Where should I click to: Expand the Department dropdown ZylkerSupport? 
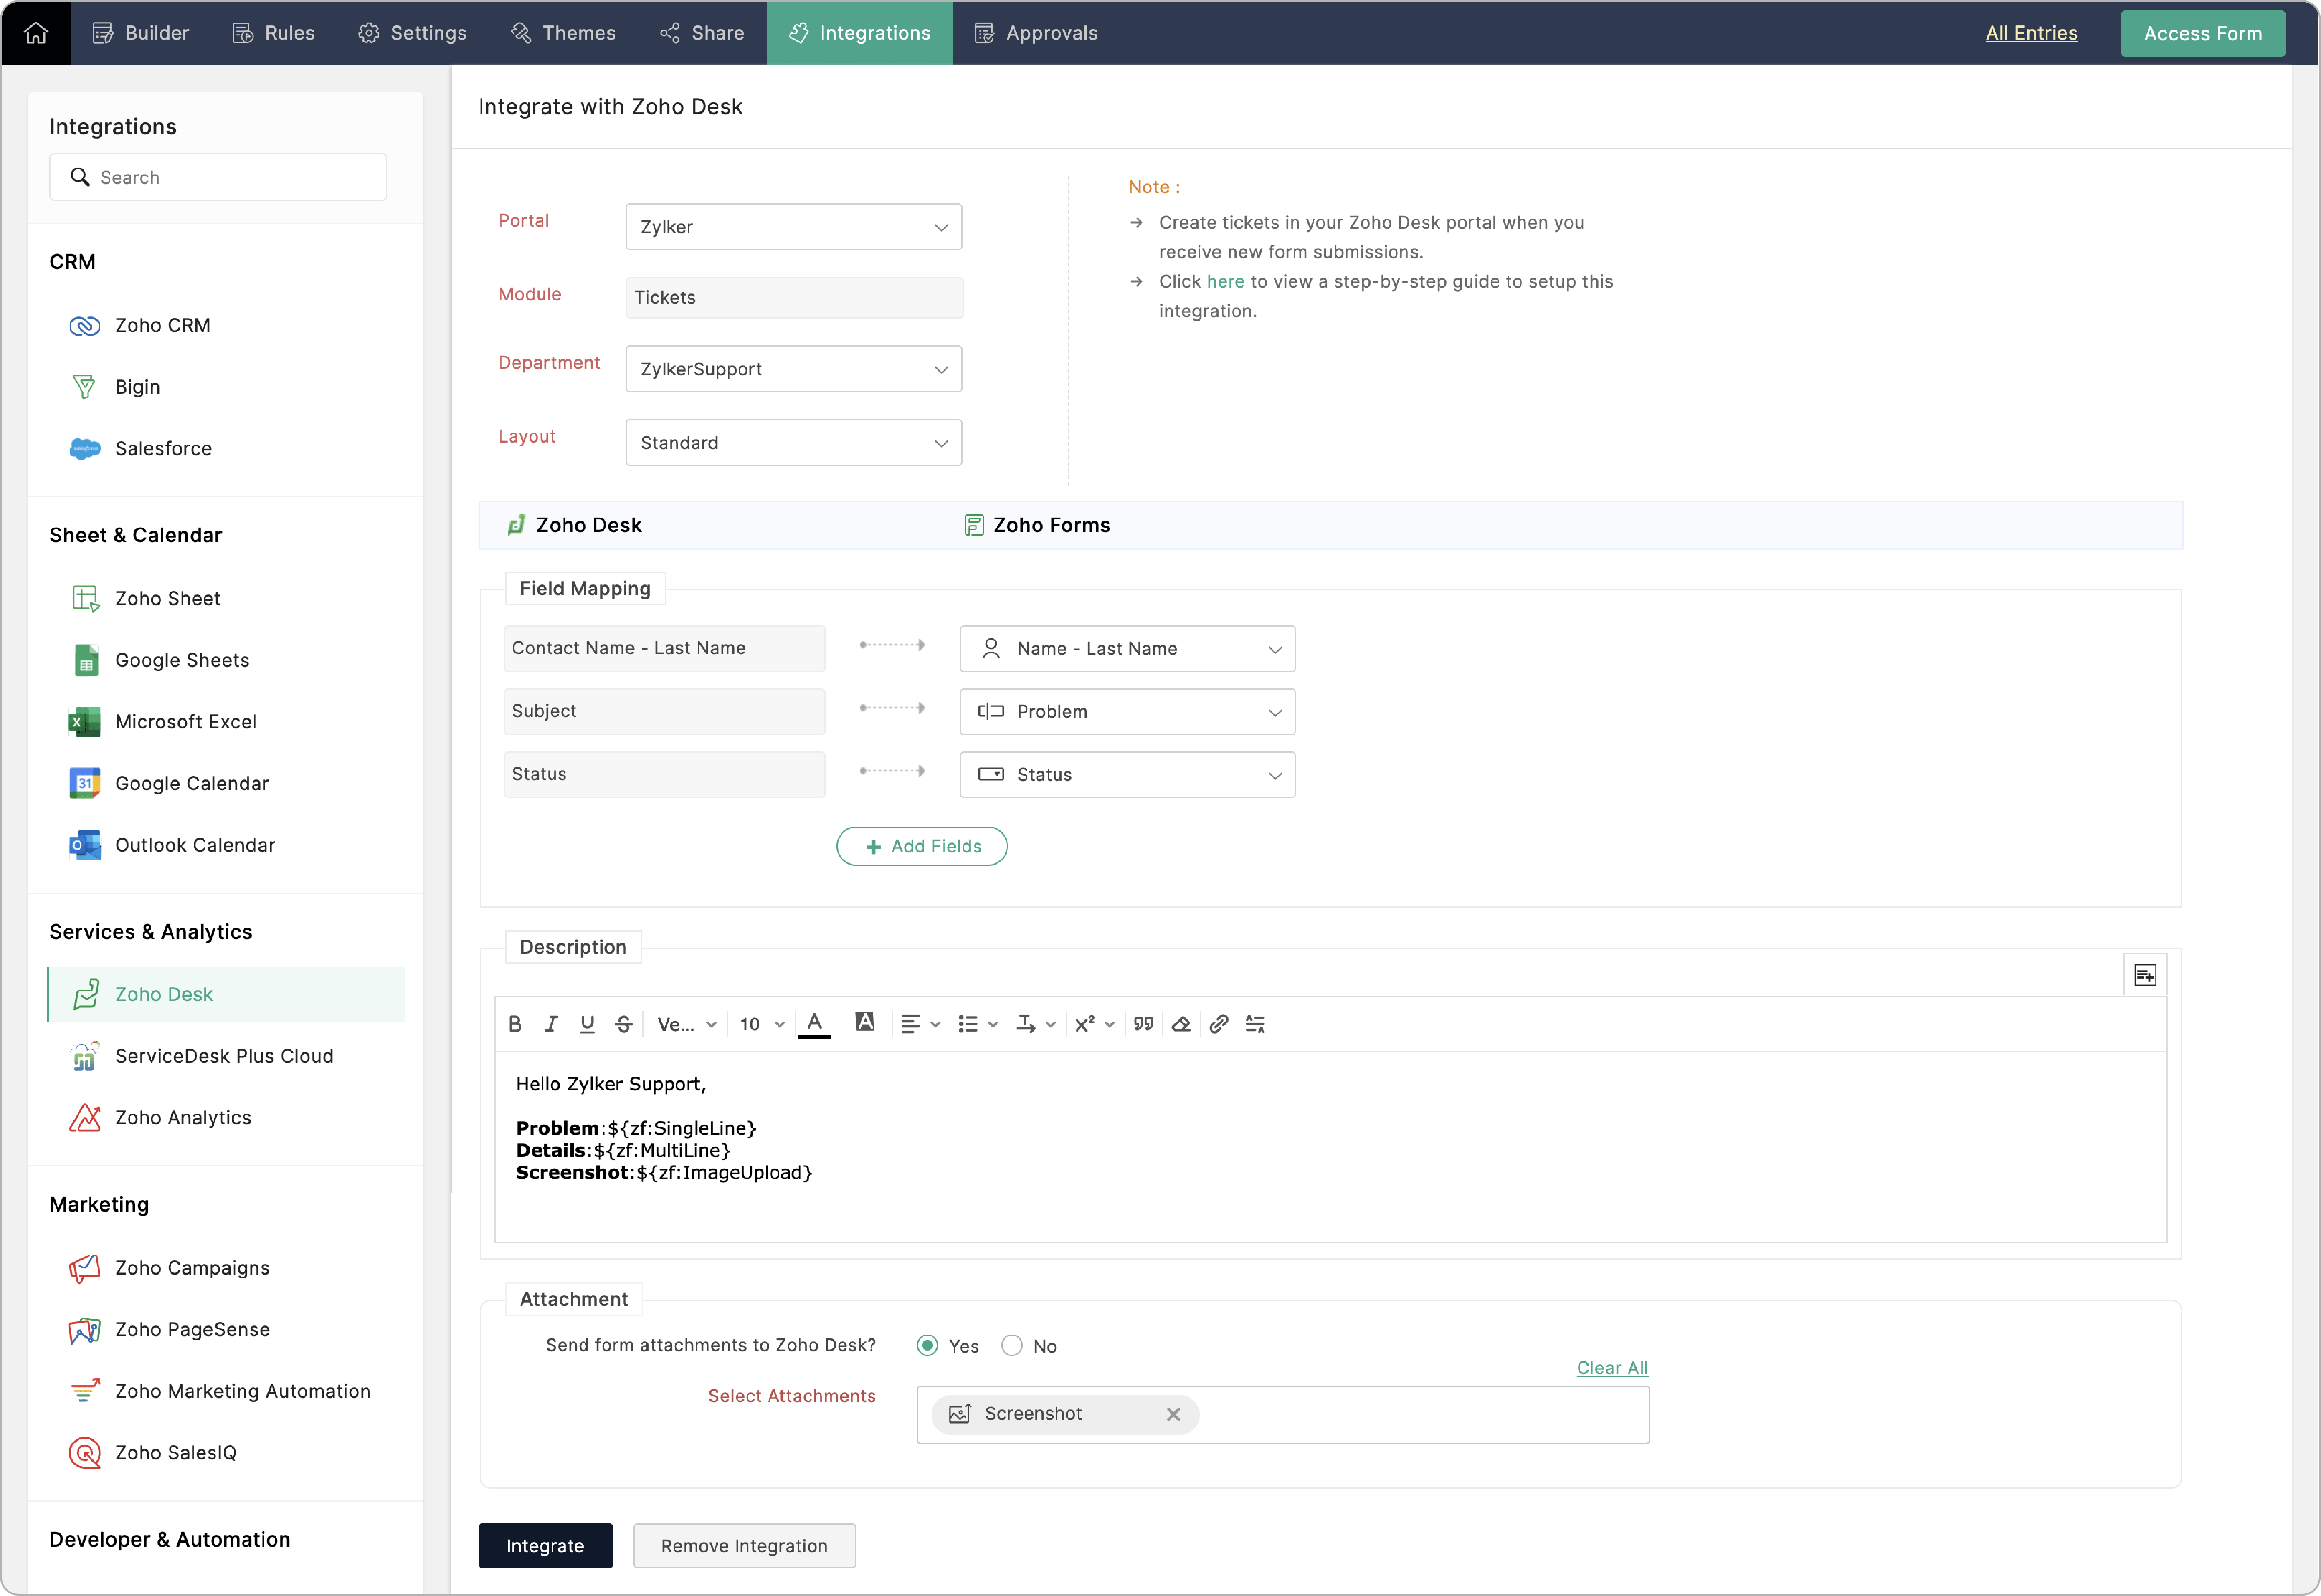coord(793,369)
